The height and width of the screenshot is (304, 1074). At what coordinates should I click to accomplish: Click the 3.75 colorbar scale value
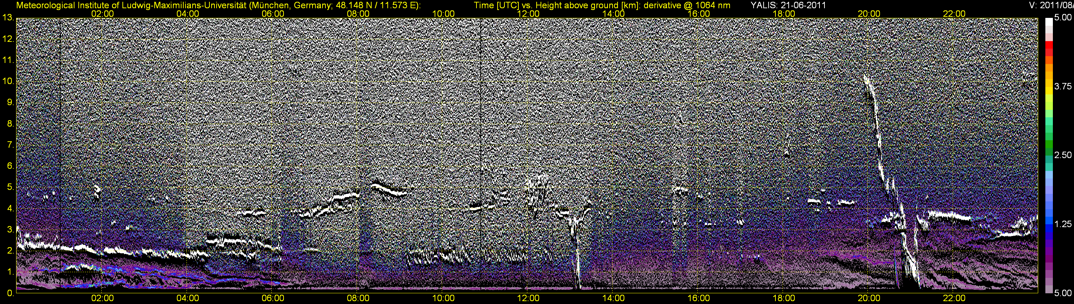click(x=1063, y=86)
